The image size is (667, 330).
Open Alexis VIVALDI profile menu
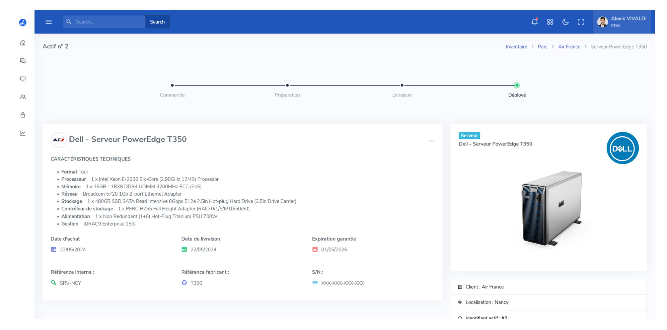[622, 22]
